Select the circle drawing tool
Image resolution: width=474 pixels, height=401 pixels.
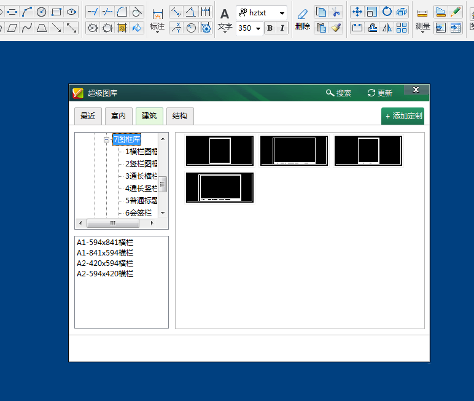tap(41, 12)
